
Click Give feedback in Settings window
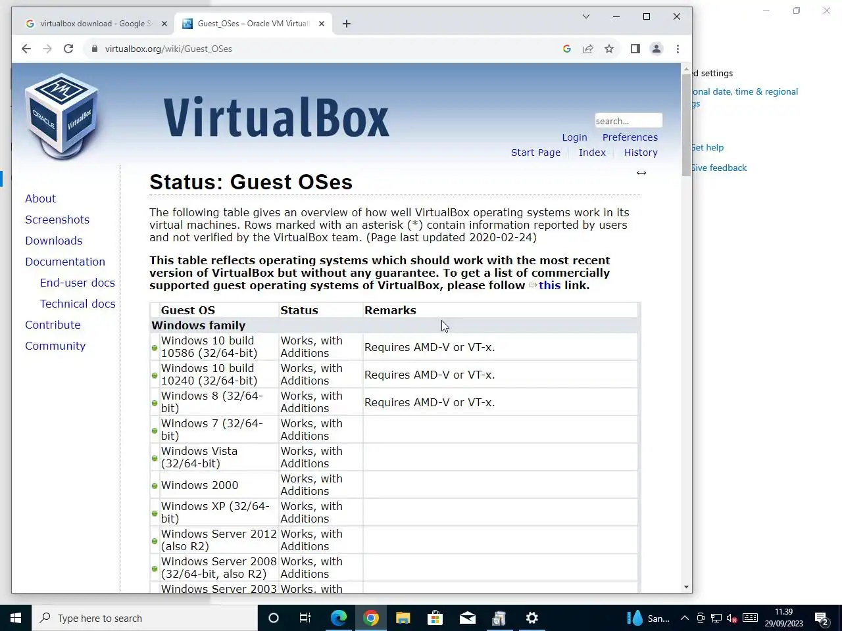coord(719,168)
